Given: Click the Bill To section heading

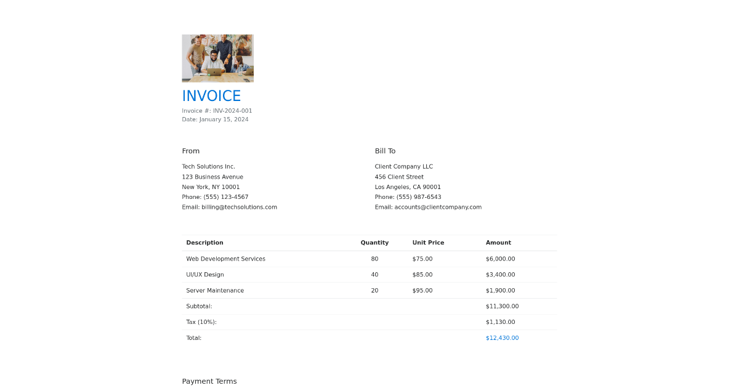Looking at the screenshot, I should pos(385,151).
